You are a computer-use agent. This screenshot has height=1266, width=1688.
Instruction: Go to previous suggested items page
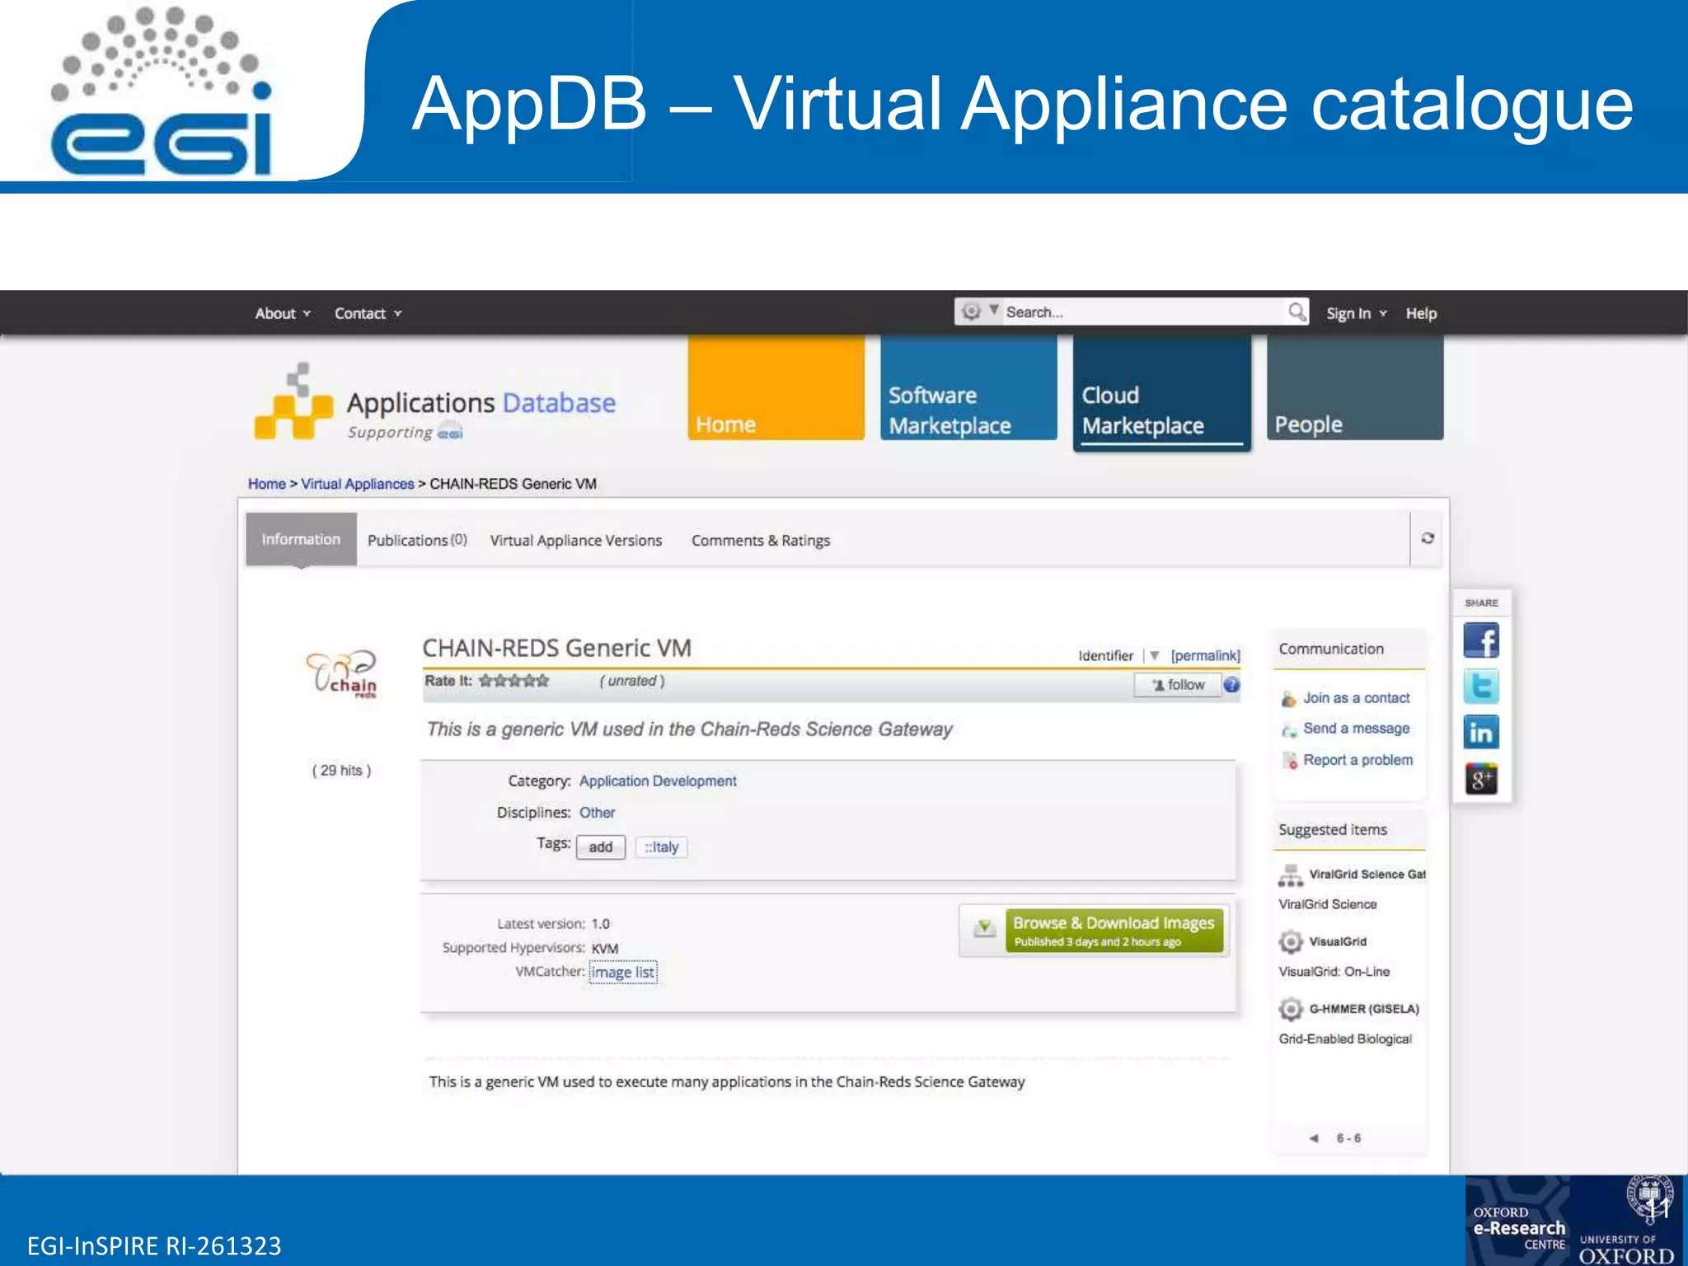1314,1138
